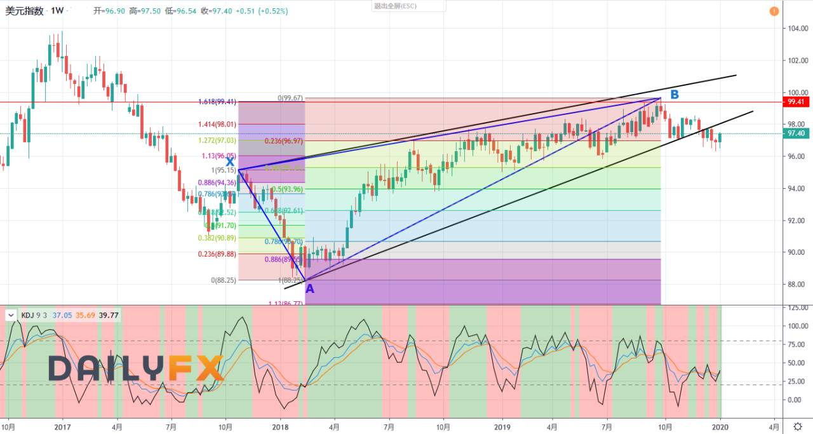Open the 美元指数 symbol title
The height and width of the screenshot is (434, 813).
pyautogui.click(x=25, y=11)
